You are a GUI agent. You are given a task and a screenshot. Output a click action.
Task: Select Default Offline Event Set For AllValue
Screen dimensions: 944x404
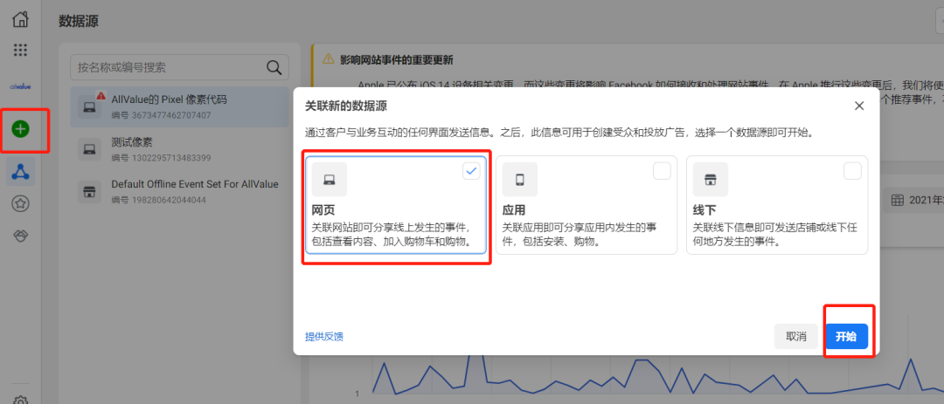(x=179, y=191)
